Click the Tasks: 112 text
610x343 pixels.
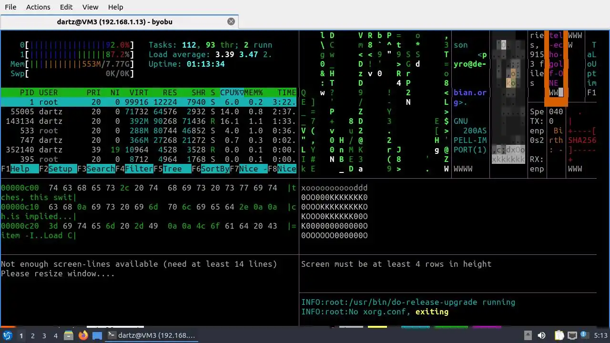pyautogui.click(x=172, y=45)
